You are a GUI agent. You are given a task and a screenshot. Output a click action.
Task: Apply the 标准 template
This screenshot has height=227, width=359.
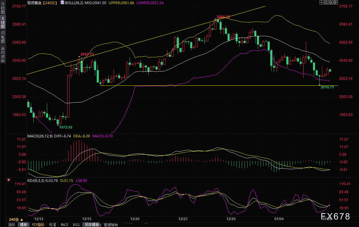(53, 225)
